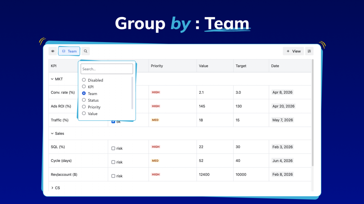Choose Status as the grouping option
Viewport: 364px width, 204px height.
[84, 100]
